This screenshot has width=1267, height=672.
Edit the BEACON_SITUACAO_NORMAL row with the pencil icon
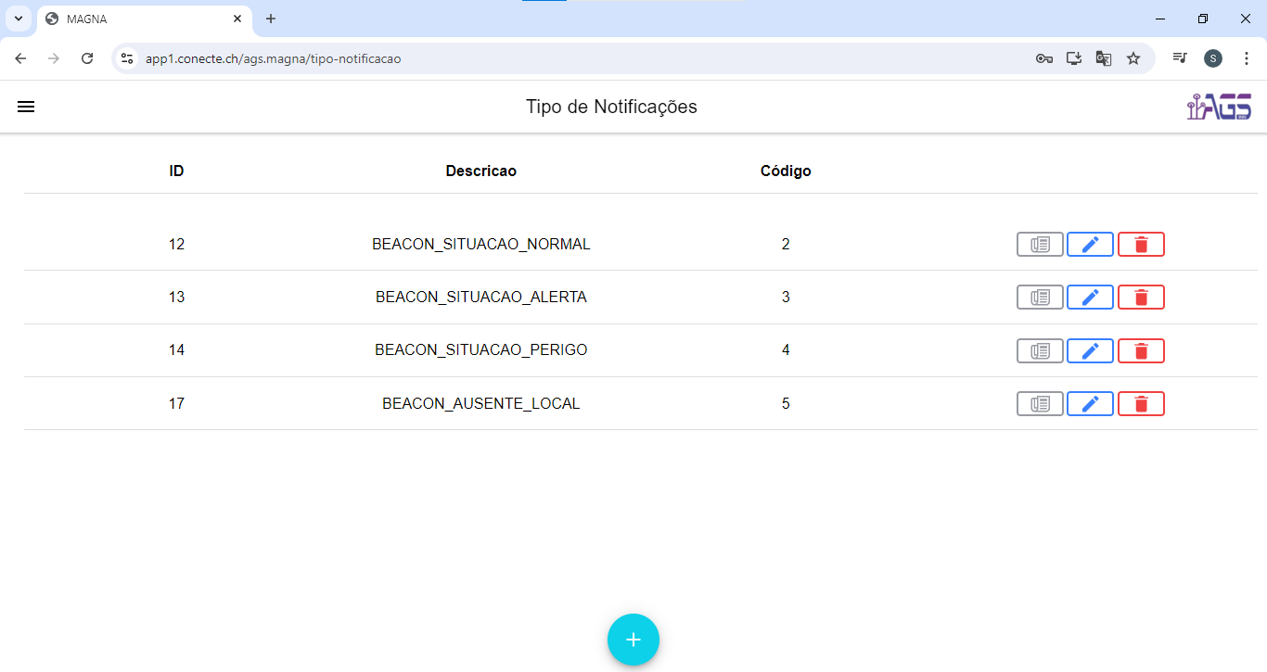coord(1090,245)
